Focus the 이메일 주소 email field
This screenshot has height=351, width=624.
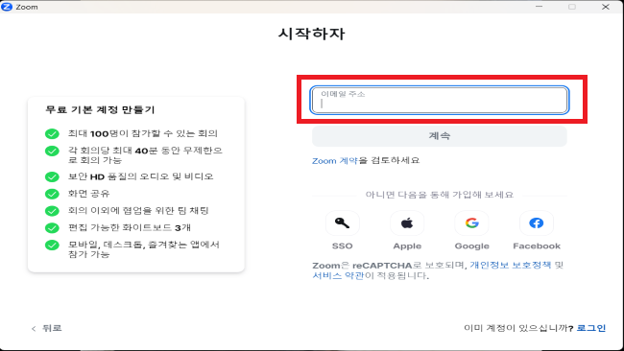pos(440,100)
